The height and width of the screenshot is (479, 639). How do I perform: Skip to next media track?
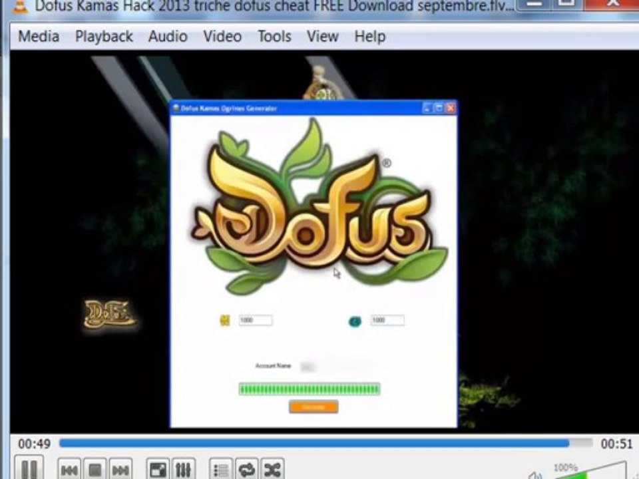coord(120,470)
